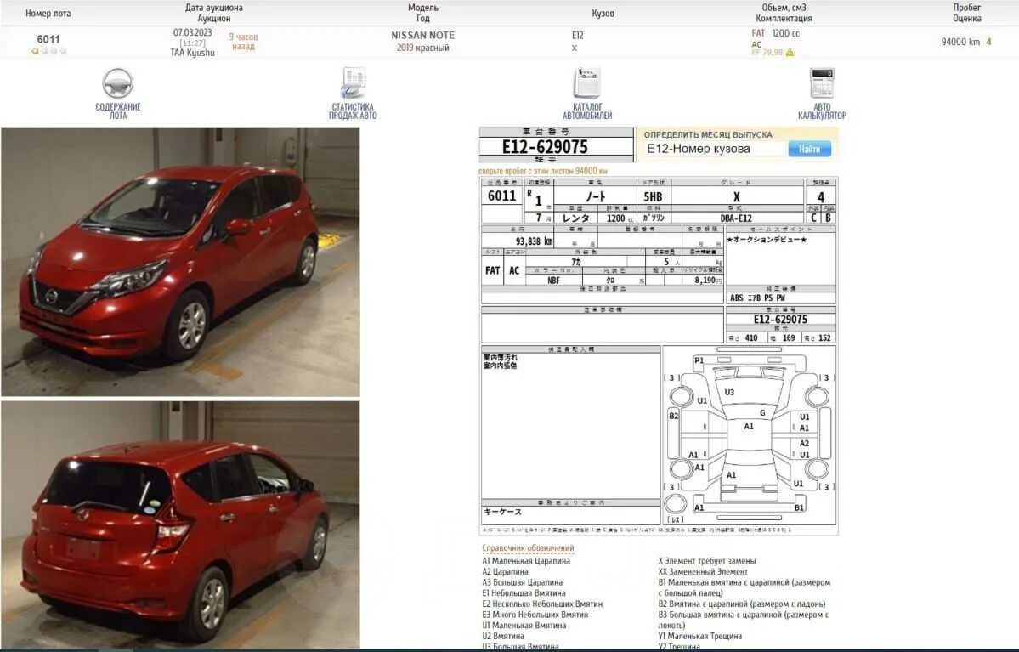Viewport: 1019px width, 652px height.
Task: Open the front view photo of red Nissan Note
Action: [181, 261]
